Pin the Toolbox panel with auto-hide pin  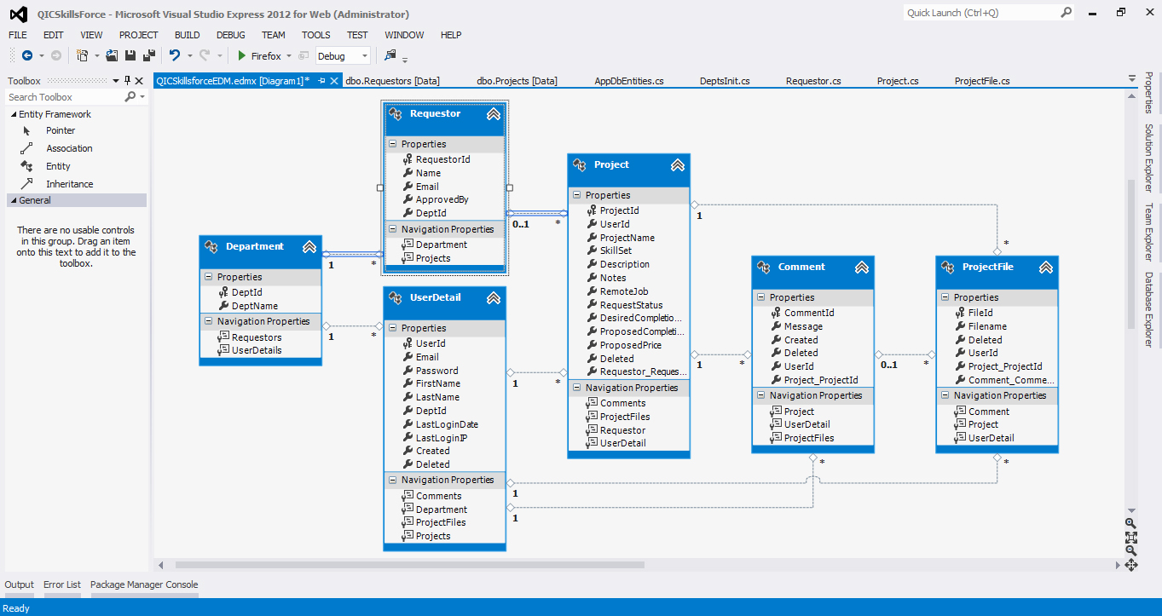(128, 81)
